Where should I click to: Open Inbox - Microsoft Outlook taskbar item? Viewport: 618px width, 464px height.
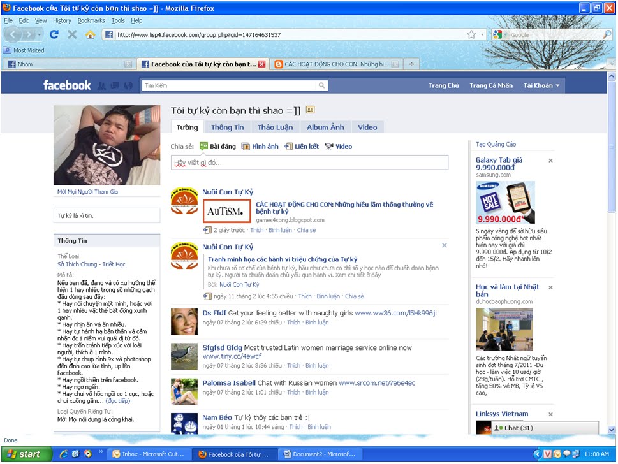coord(149,454)
